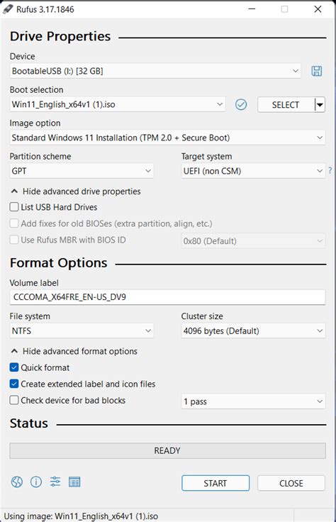
Task: Open the Image option dropdown
Action: point(167,138)
